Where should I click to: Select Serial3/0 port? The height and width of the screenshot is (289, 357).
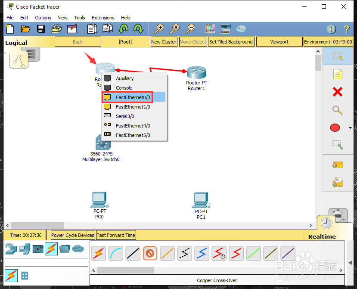click(134, 116)
